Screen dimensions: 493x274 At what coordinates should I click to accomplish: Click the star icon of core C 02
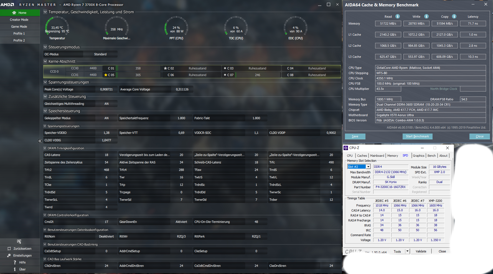coord(165,68)
